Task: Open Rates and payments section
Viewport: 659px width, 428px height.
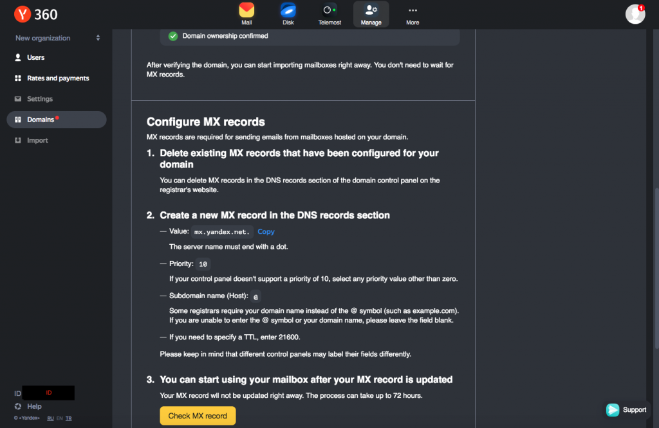Action: point(57,78)
